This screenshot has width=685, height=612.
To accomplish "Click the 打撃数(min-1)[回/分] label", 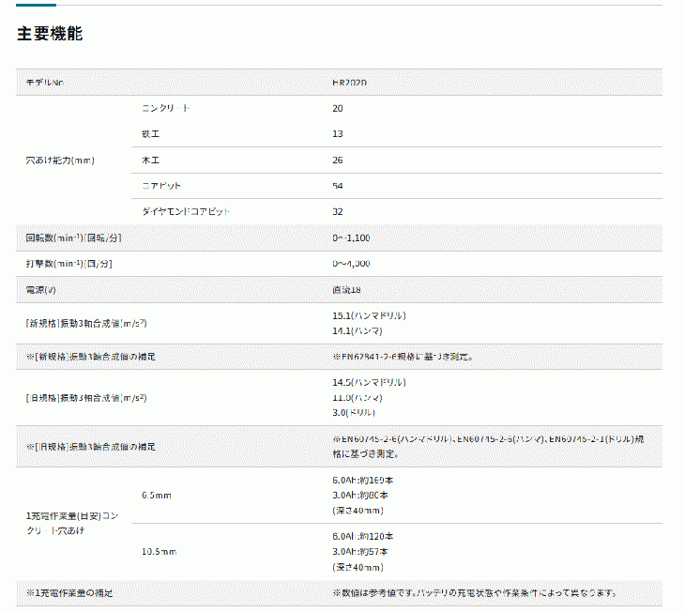I will pyautogui.click(x=69, y=264).
